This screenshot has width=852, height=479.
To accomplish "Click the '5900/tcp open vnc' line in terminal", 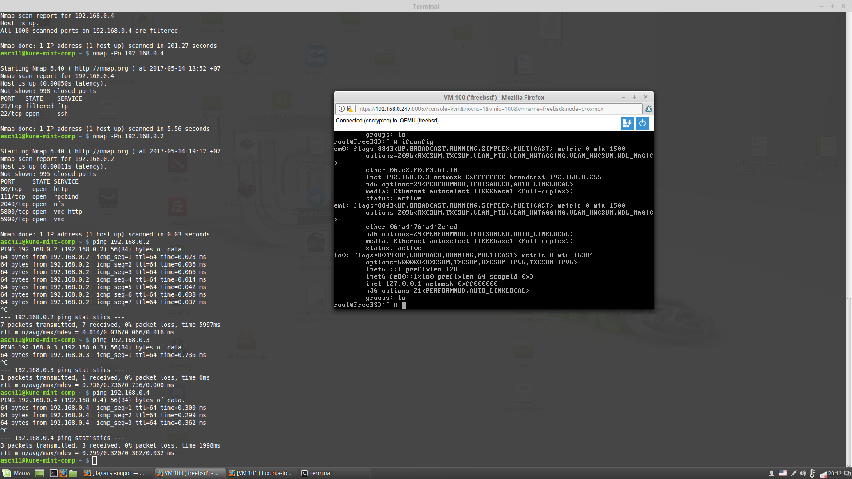I will [32, 219].
